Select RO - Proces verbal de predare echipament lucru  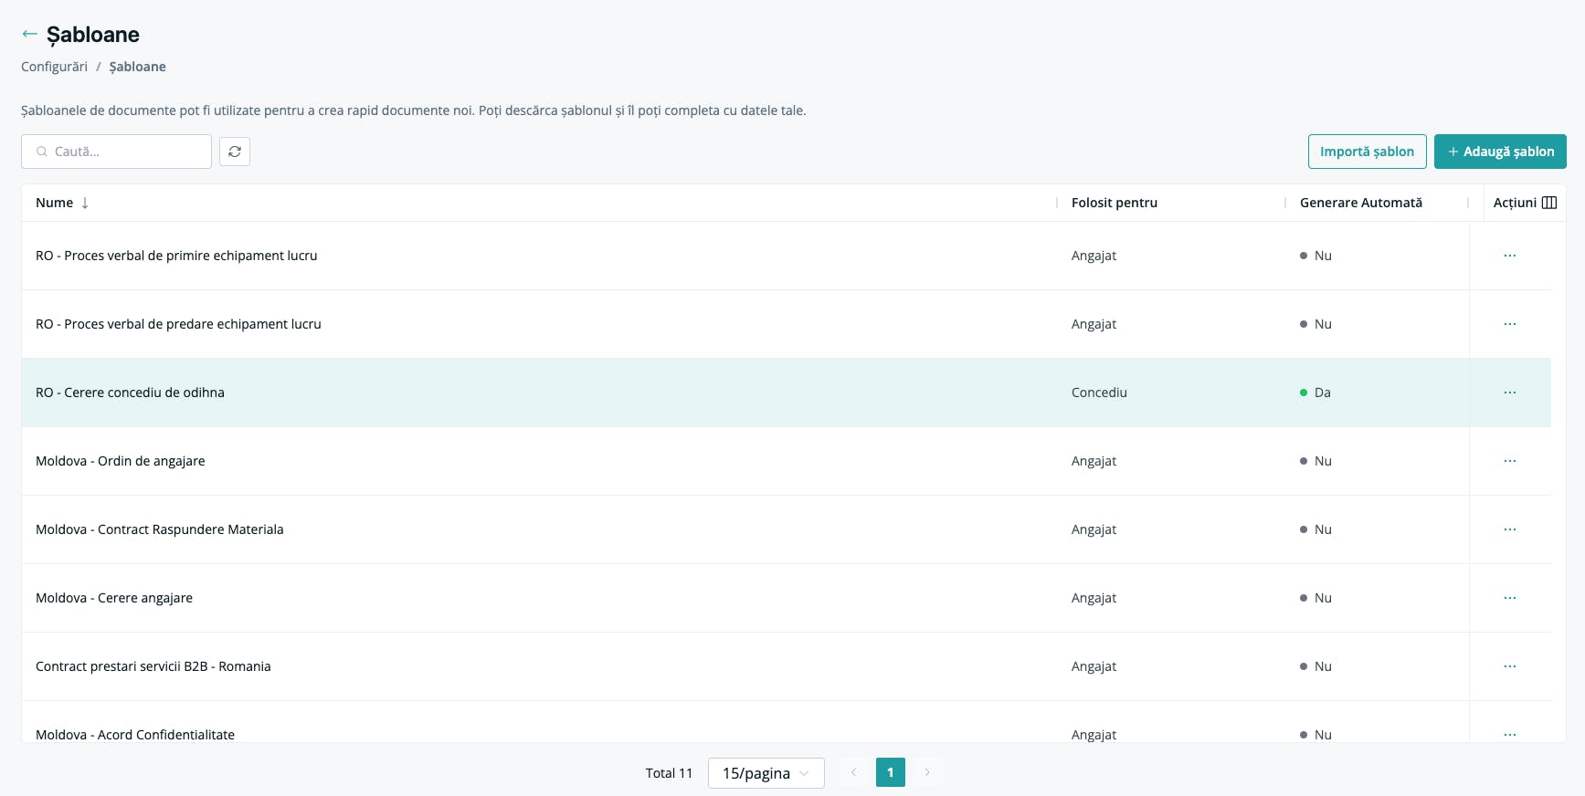178,324
